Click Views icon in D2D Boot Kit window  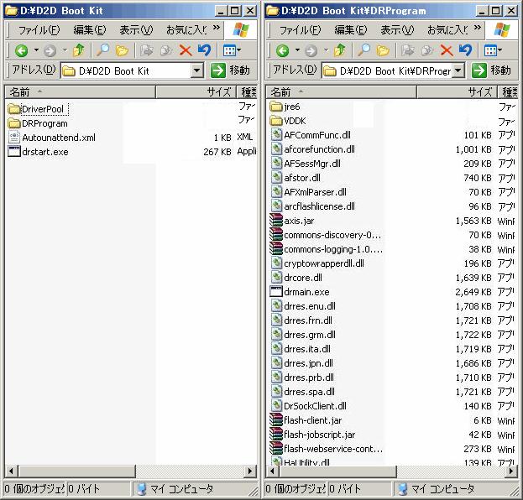[x=229, y=50]
